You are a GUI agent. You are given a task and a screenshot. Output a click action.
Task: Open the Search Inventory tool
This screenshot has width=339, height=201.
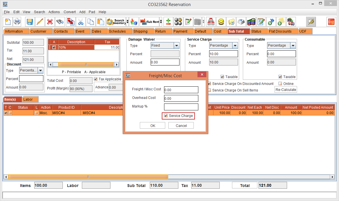[116, 21]
